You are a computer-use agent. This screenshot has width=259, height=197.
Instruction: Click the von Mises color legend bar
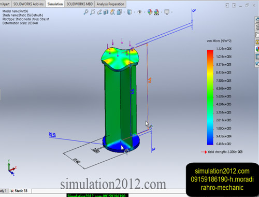click(x=210, y=97)
